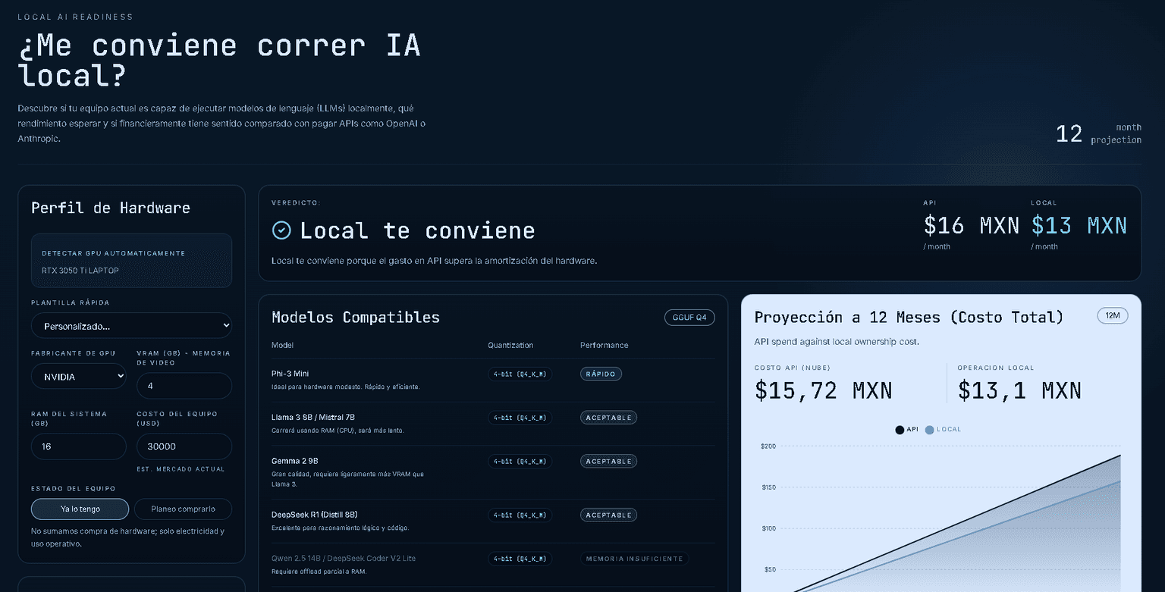Click the API legend dot in chart

point(900,430)
